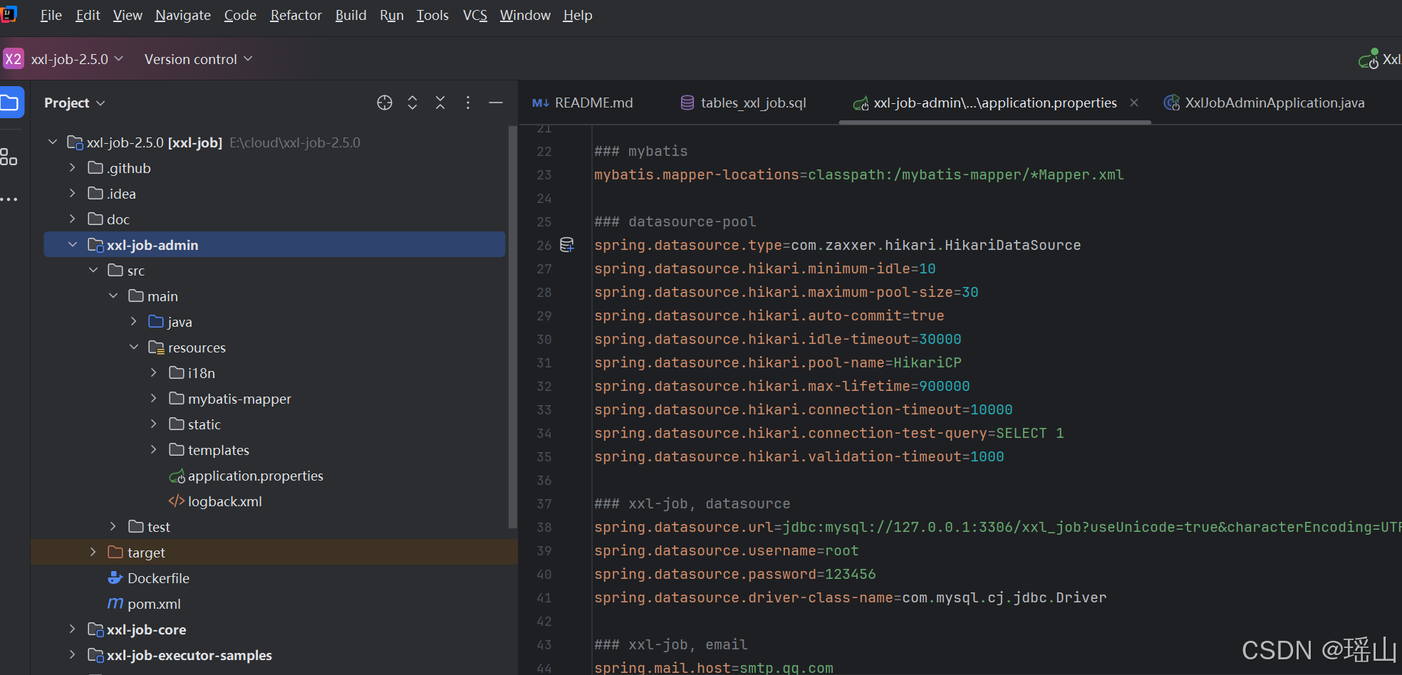The height and width of the screenshot is (675, 1402).
Task: Select application.properties in the project tree
Action: point(246,476)
